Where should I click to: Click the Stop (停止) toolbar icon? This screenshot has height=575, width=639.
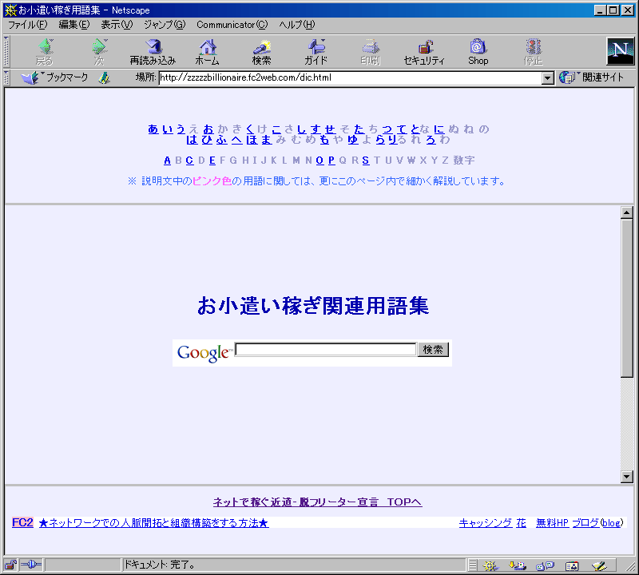pos(533,51)
